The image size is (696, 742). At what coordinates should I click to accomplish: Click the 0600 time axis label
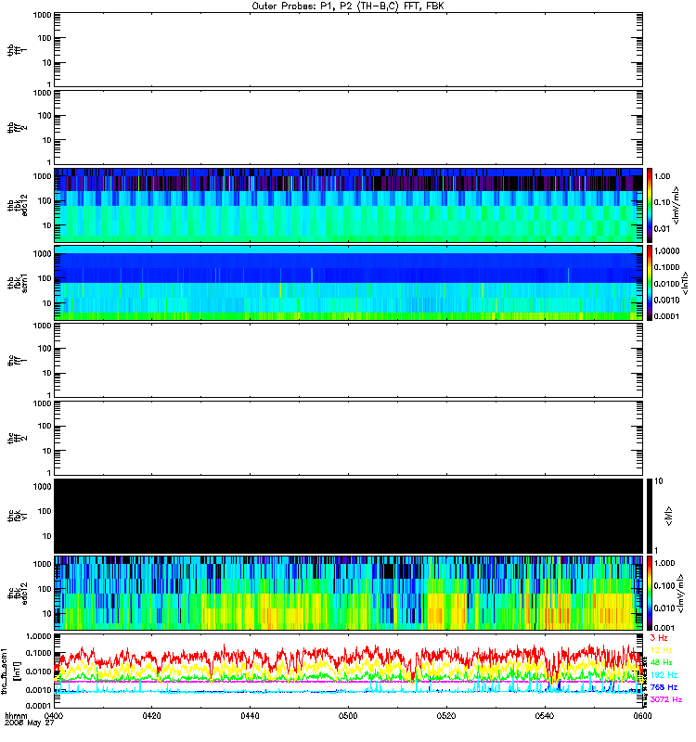coord(642,715)
